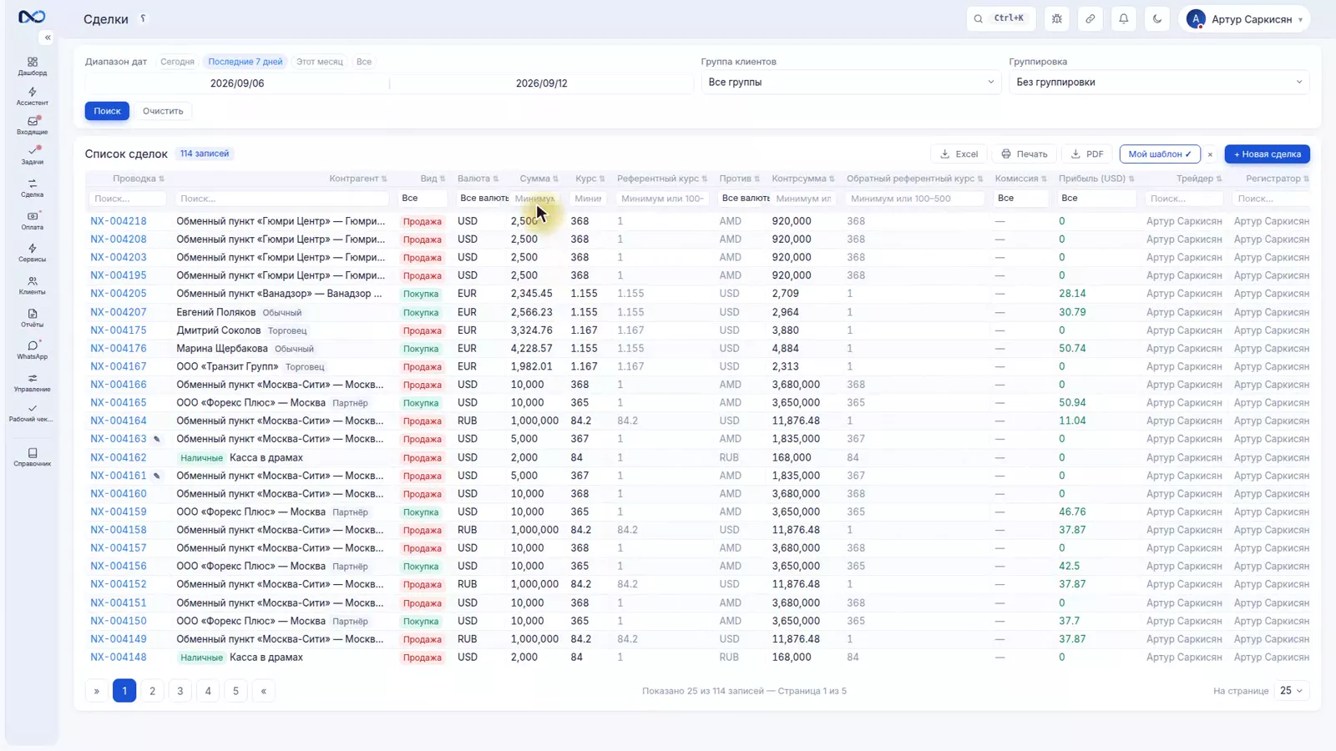Select the Этот месяц date range
This screenshot has width=1336, height=751.
click(320, 62)
